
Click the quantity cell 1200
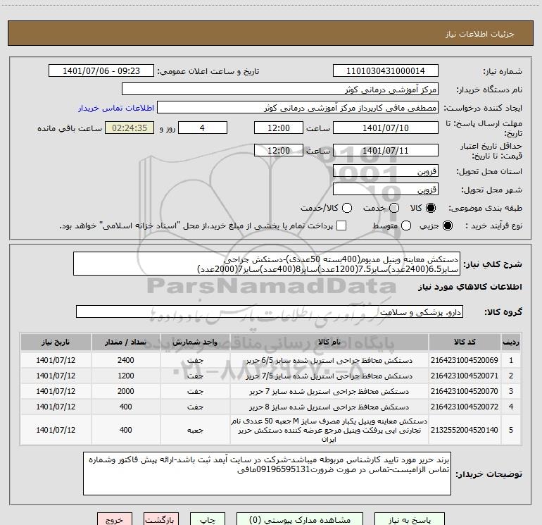click(x=126, y=376)
